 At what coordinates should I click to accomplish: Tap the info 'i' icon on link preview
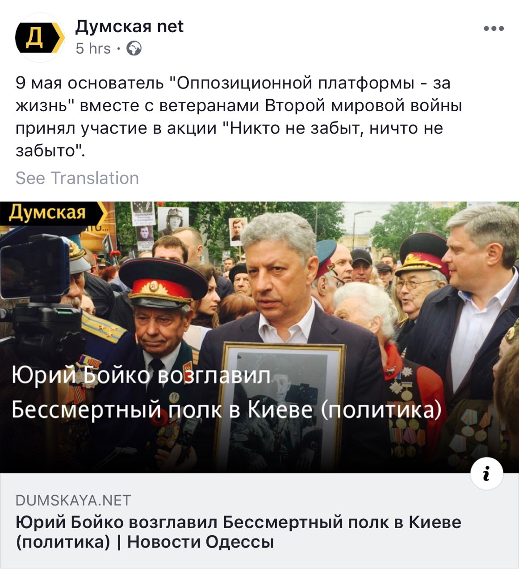487,474
